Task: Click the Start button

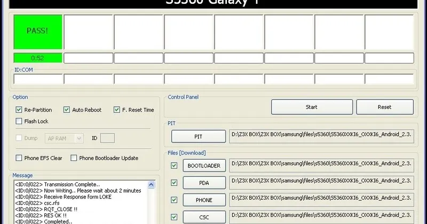Action: coord(311,107)
